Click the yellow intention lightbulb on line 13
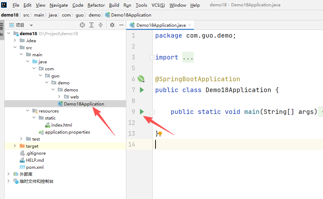Viewport: 323px width, 199px height. [160, 134]
